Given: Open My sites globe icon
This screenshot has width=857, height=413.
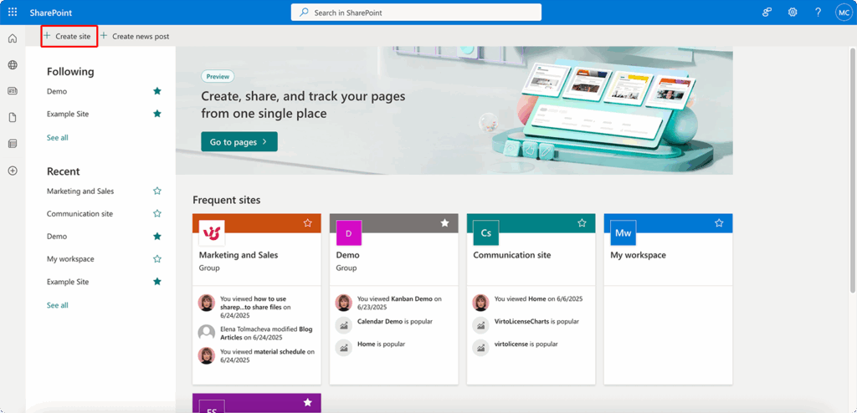Looking at the screenshot, I should pyautogui.click(x=13, y=65).
